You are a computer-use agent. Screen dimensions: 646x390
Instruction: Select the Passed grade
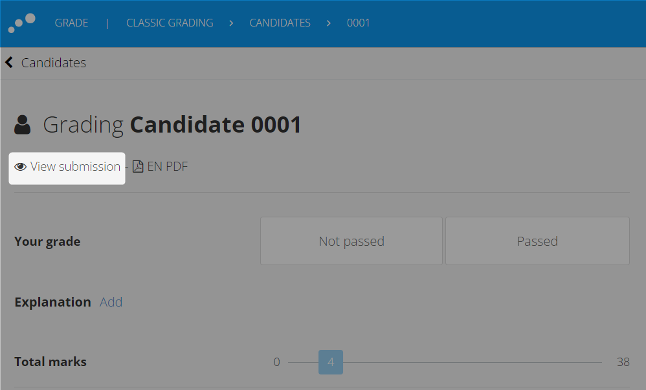(x=537, y=241)
